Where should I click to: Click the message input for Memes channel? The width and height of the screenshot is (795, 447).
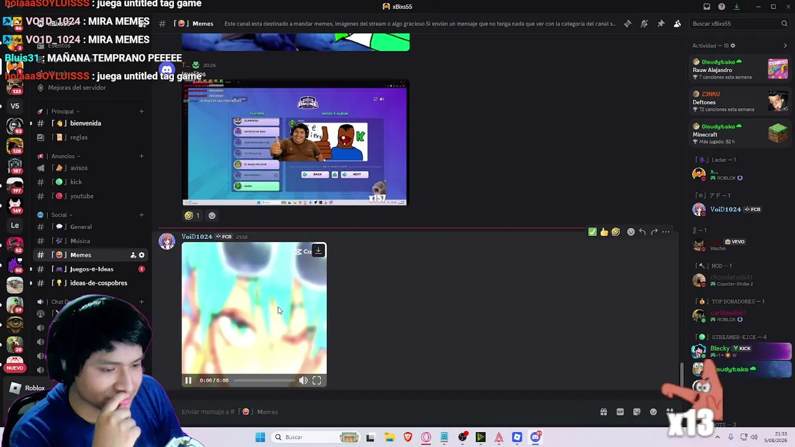point(385,412)
